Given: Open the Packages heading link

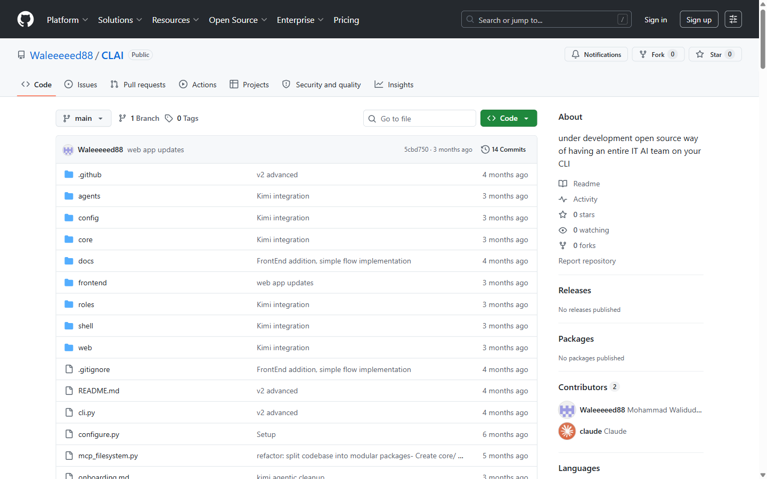Looking at the screenshot, I should pos(576,339).
